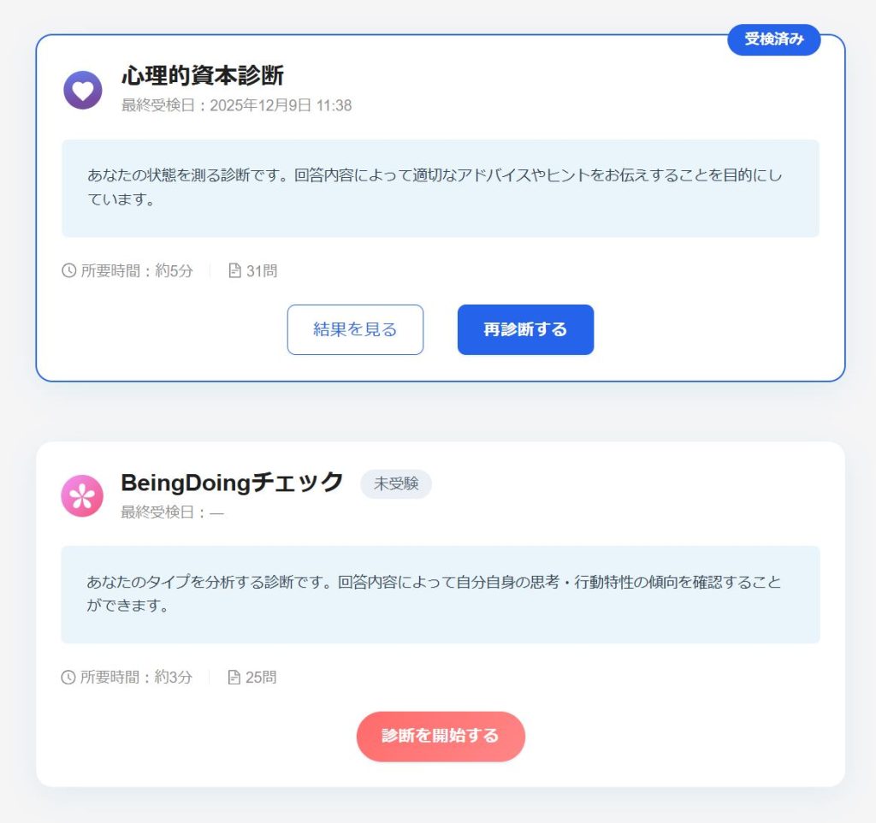Select the 心理的資本診断 title
Screen dimensions: 876x823
coord(203,76)
